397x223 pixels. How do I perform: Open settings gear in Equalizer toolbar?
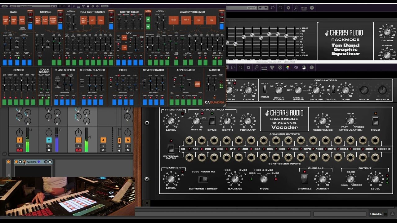(x=288, y=8)
